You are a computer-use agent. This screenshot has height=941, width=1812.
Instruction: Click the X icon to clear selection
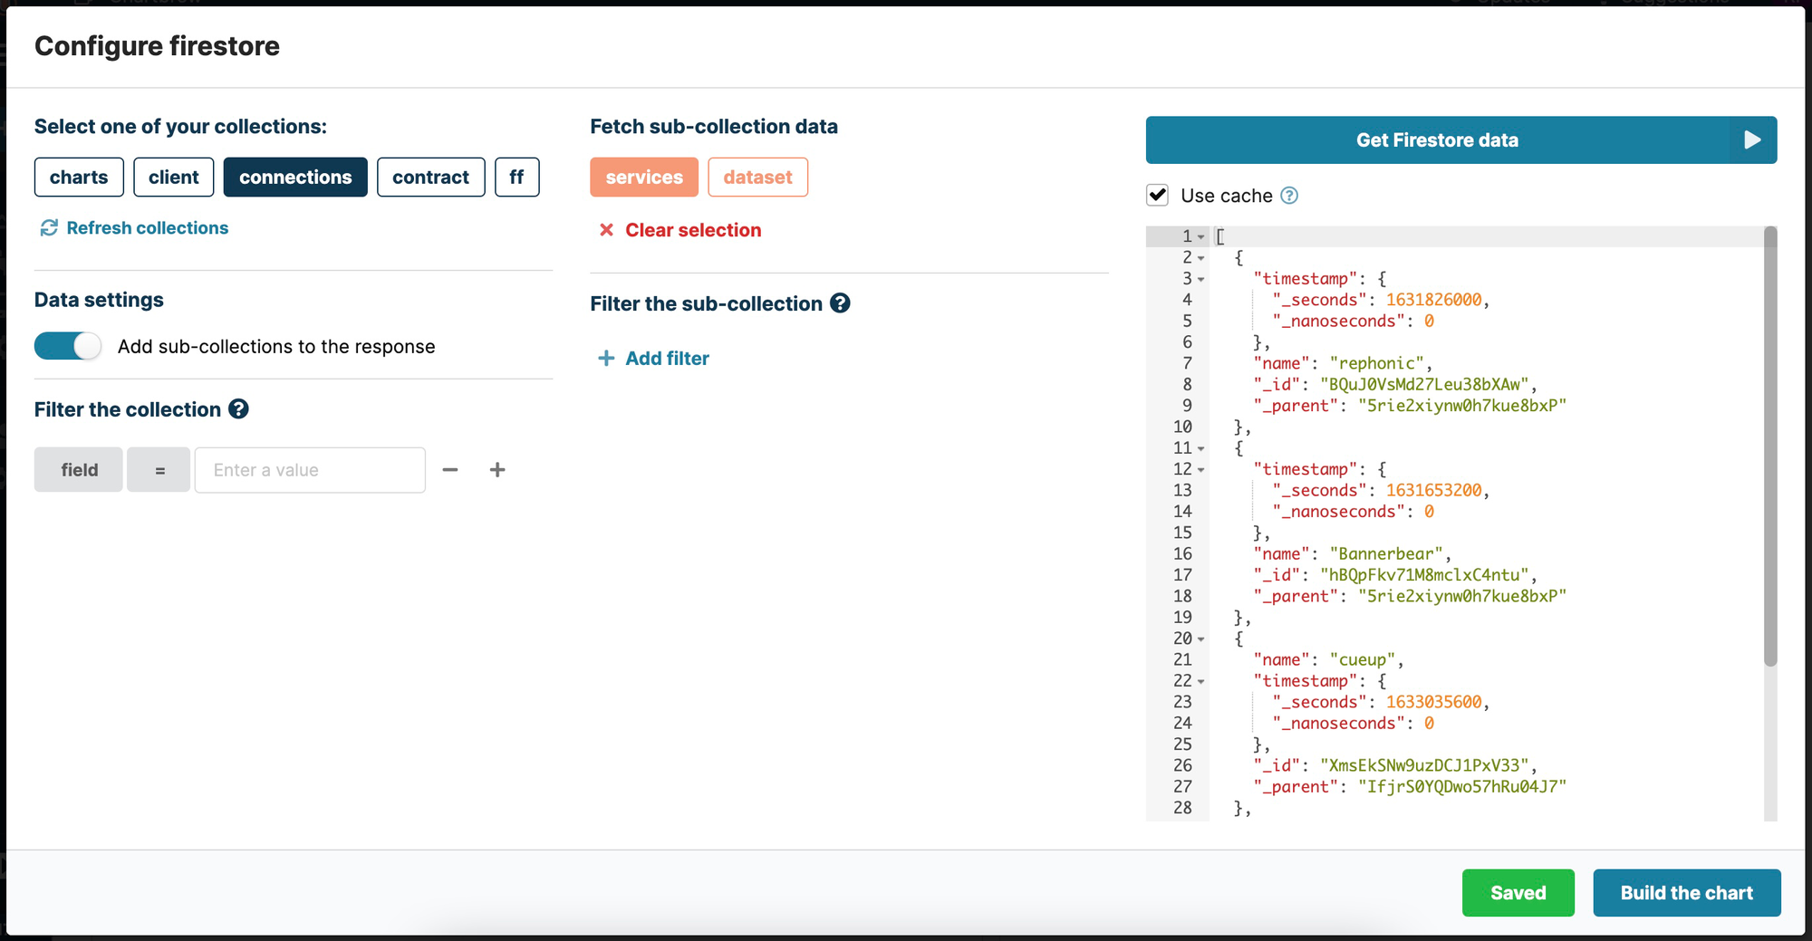click(x=605, y=230)
